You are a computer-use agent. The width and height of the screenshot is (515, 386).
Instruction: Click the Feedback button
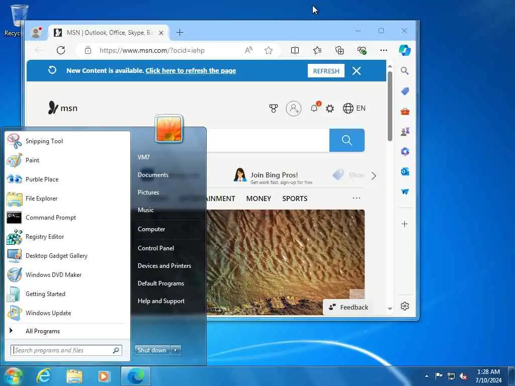(349, 307)
